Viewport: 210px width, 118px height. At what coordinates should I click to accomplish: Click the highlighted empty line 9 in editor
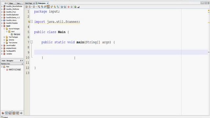(121, 52)
